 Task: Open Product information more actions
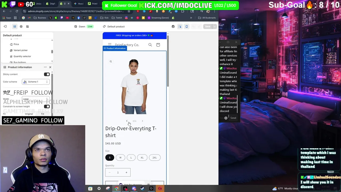[45, 67]
